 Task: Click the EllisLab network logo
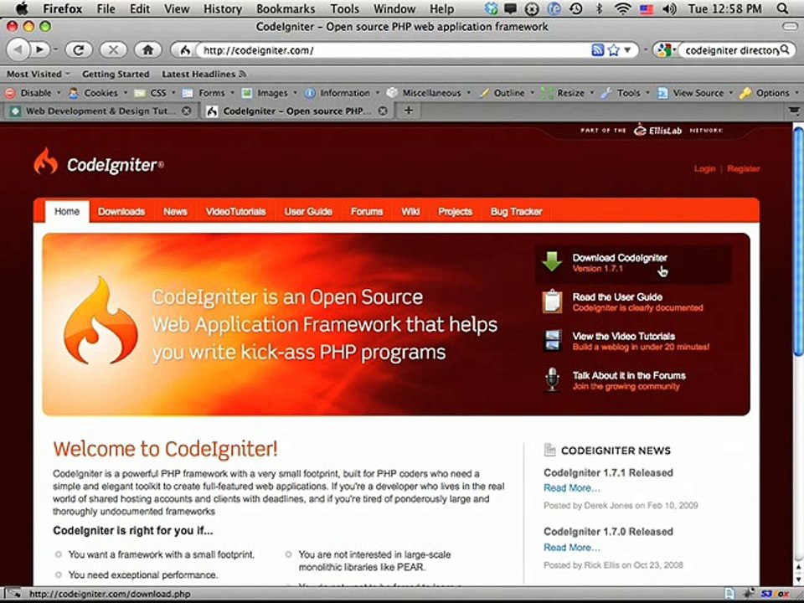pyautogui.click(x=658, y=131)
